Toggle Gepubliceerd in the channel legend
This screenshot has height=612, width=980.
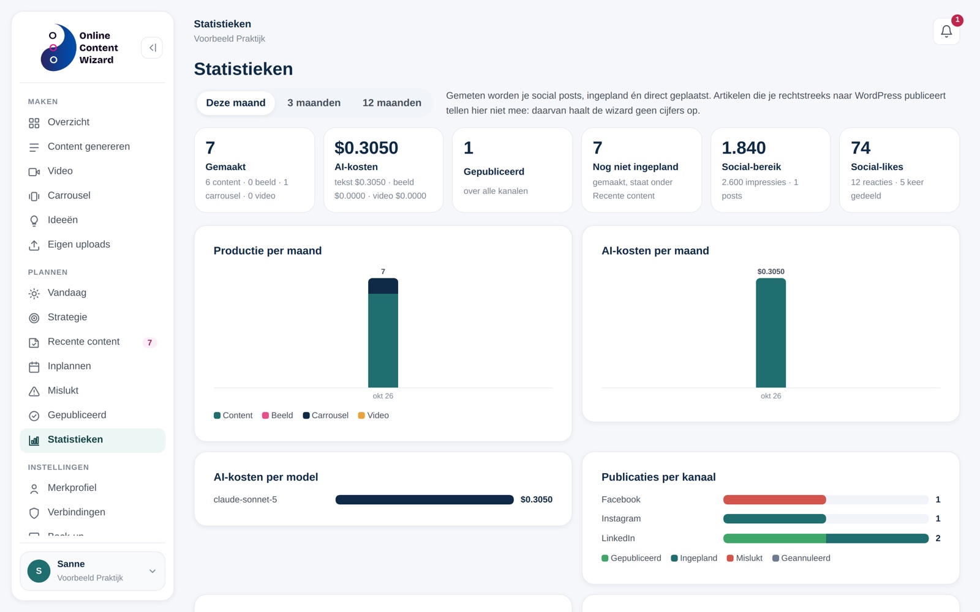[x=631, y=558]
